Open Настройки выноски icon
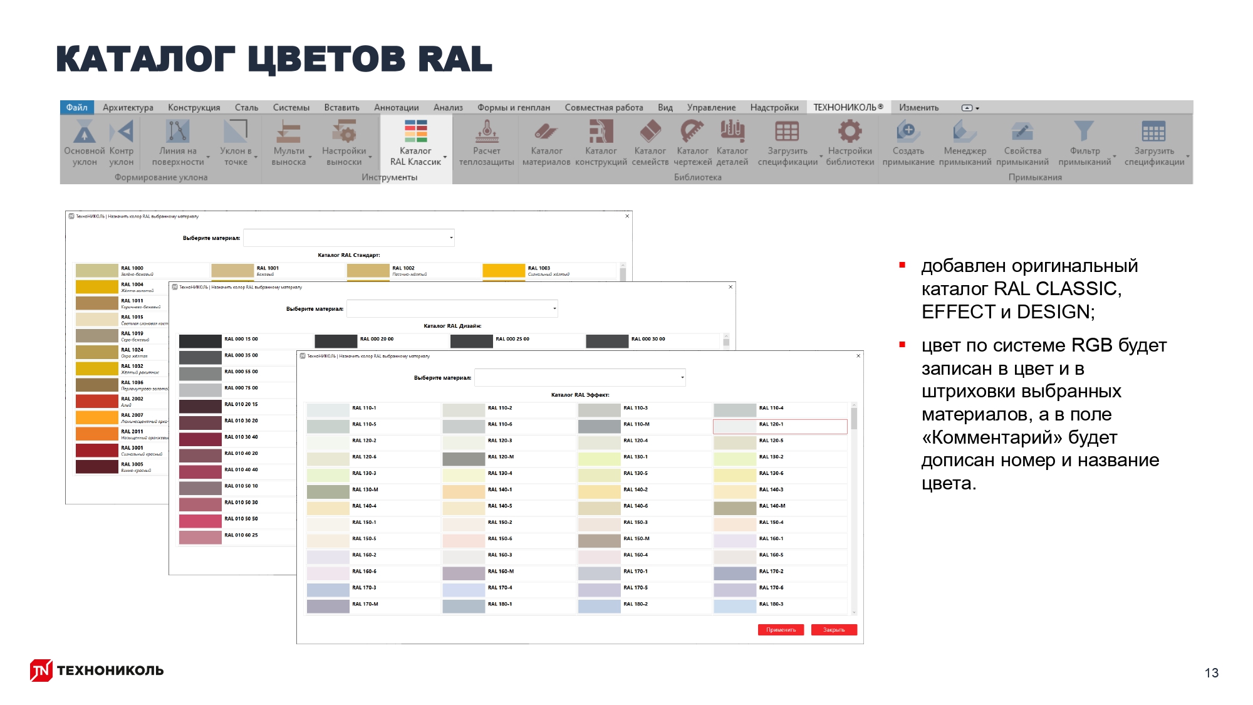The height and width of the screenshot is (705, 1253). (x=344, y=132)
